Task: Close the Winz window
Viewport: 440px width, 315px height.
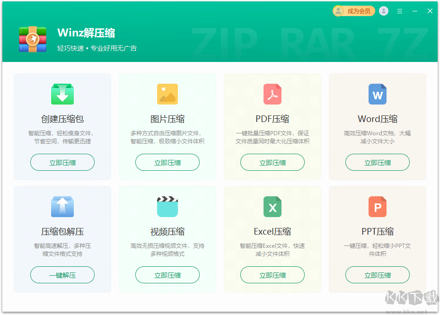Action: pos(430,11)
